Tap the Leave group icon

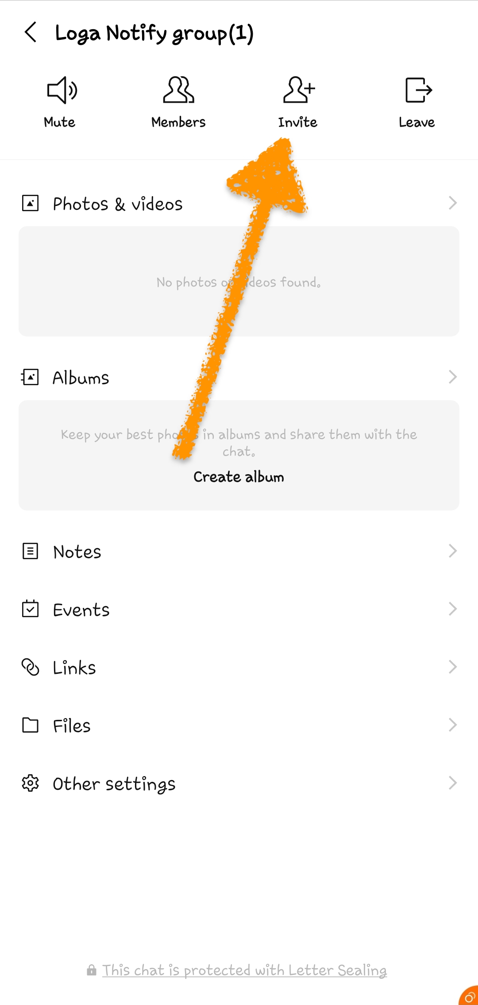pos(418,90)
